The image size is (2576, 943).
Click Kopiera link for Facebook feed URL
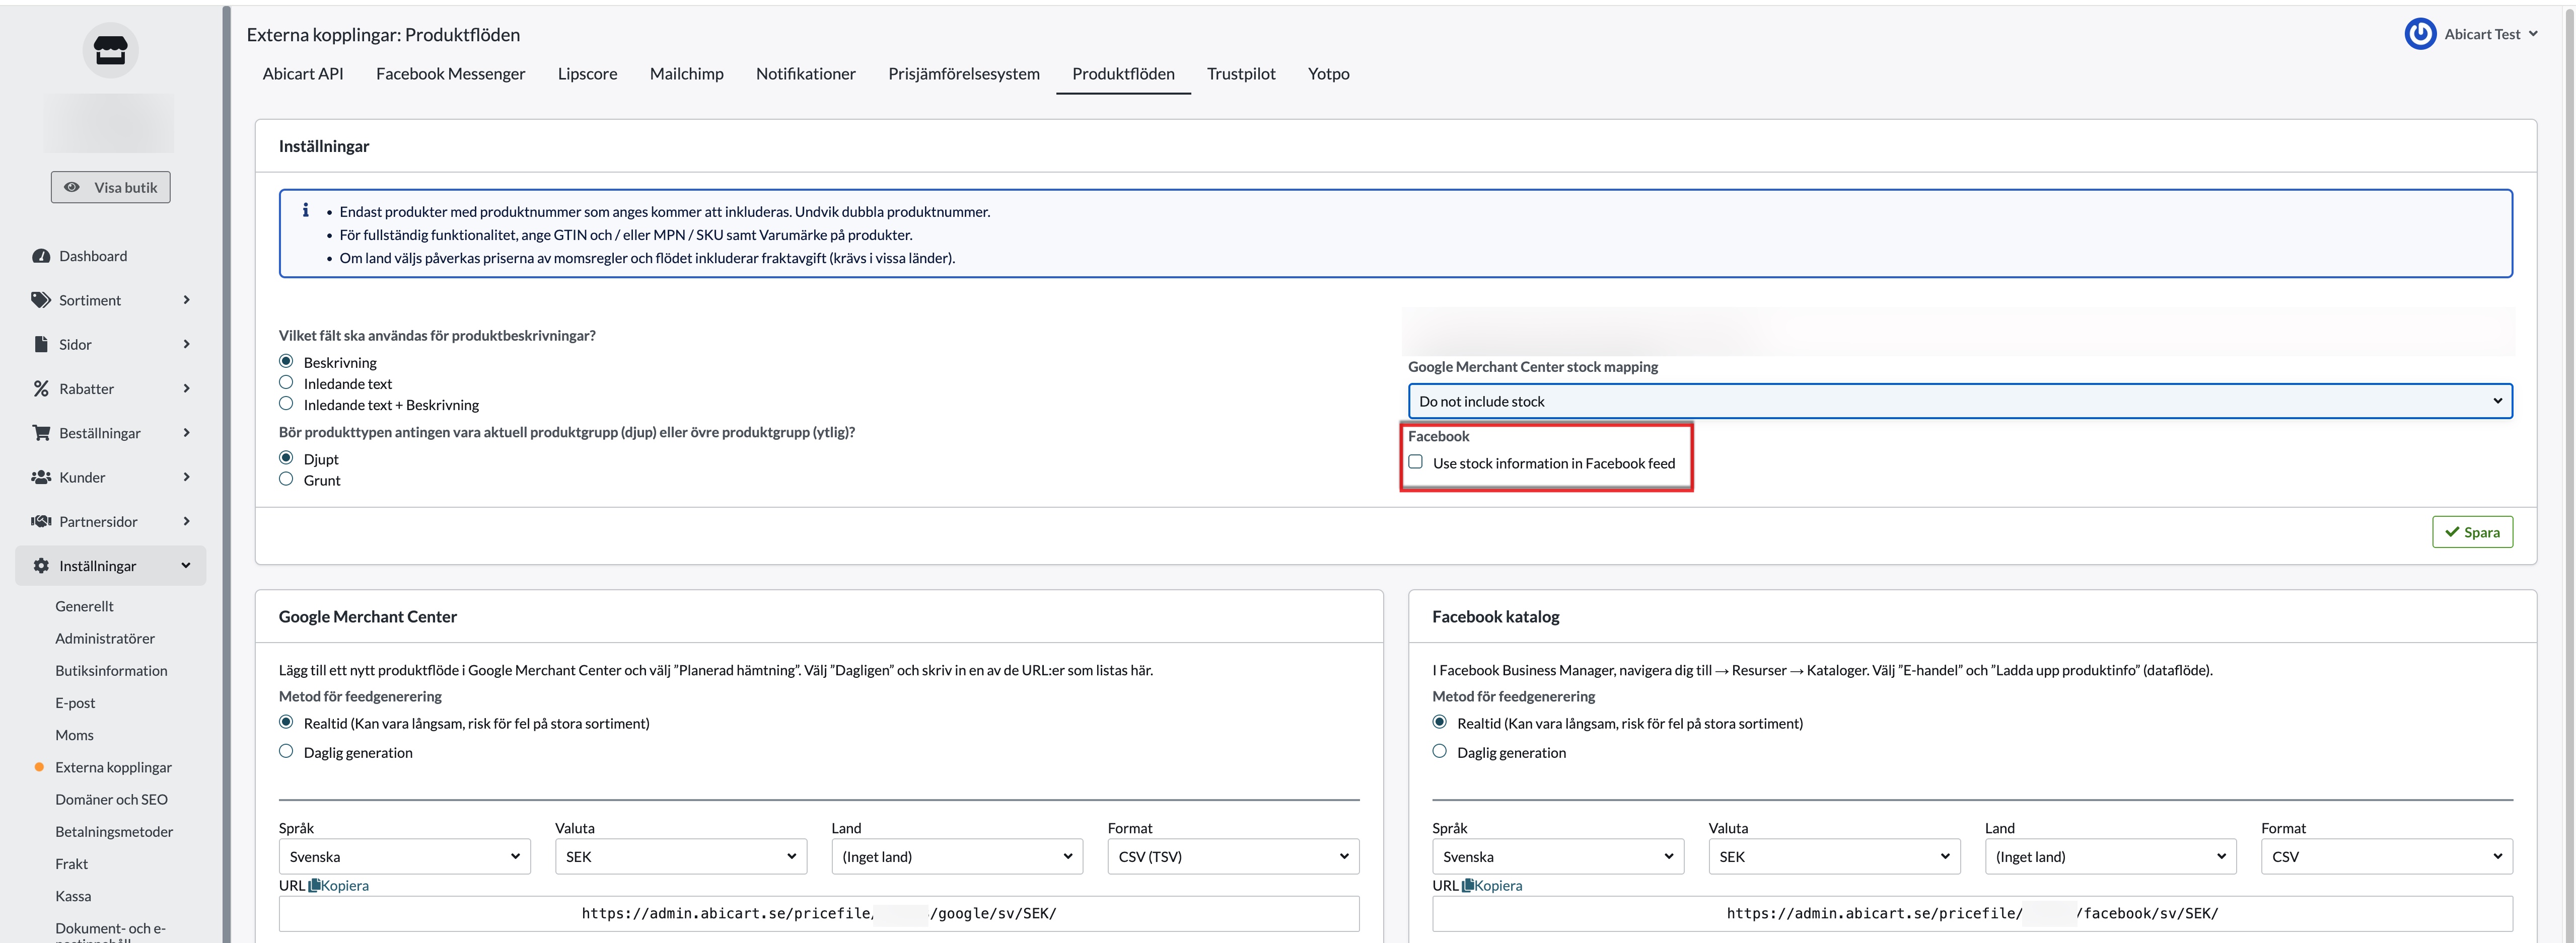1498,885
